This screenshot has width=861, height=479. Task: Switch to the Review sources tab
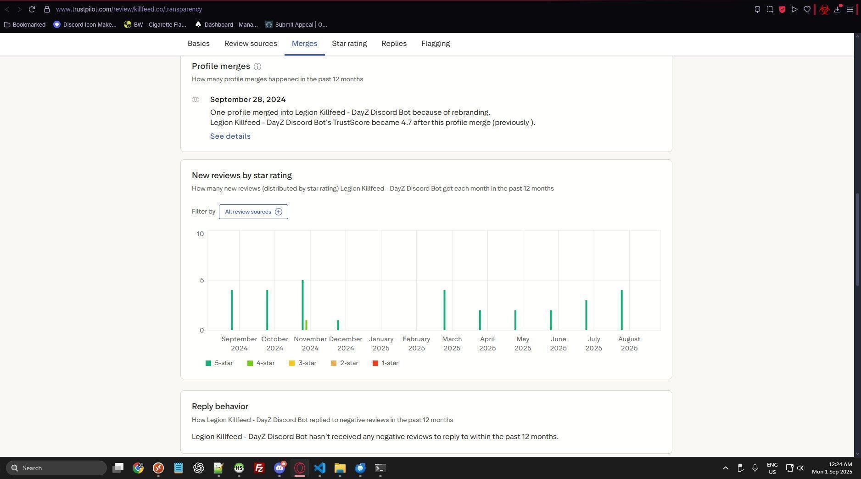tap(251, 44)
